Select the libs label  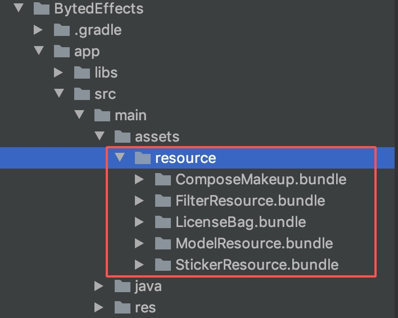point(106,73)
